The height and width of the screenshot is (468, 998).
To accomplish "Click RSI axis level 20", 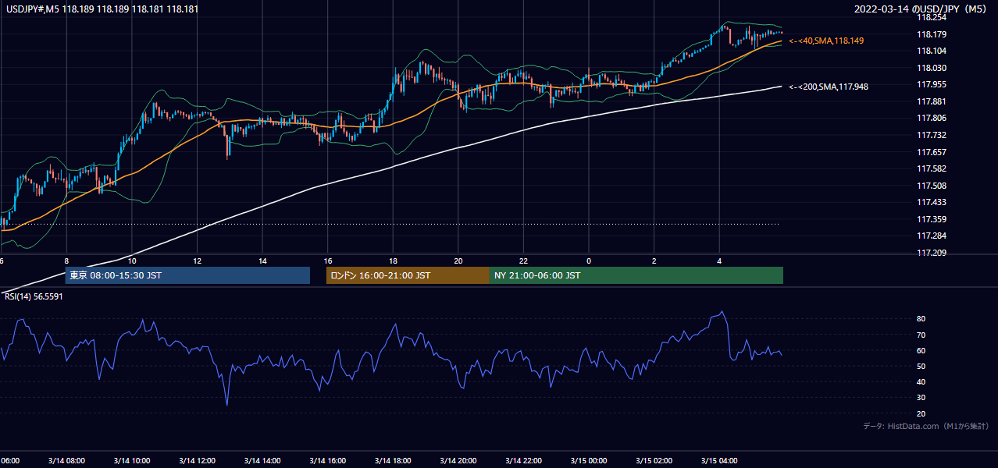I will coord(921,413).
